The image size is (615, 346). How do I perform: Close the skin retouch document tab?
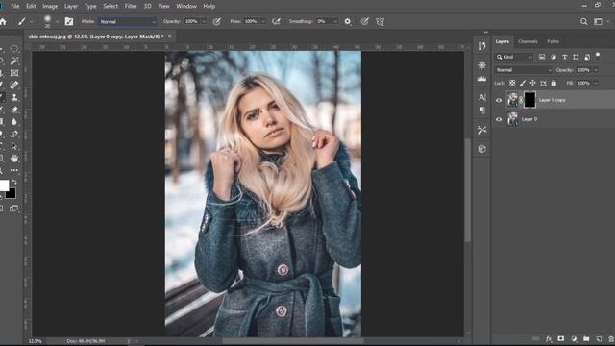pyautogui.click(x=169, y=37)
